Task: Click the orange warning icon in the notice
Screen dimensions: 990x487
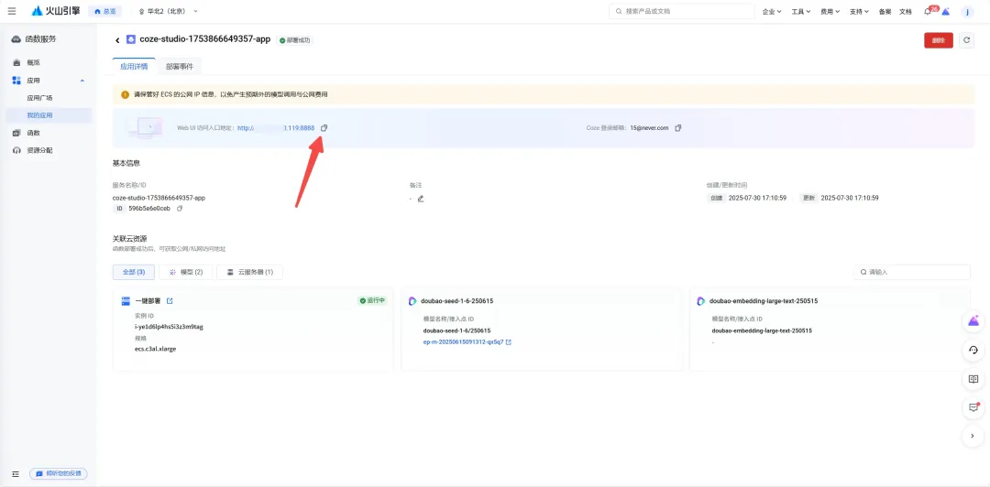Action: click(x=125, y=94)
